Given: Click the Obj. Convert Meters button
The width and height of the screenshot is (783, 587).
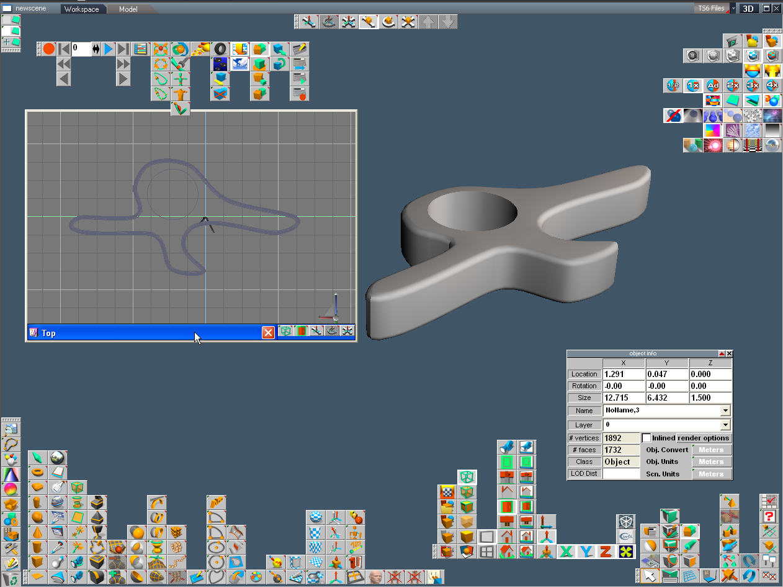Looking at the screenshot, I should click(711, 450).
